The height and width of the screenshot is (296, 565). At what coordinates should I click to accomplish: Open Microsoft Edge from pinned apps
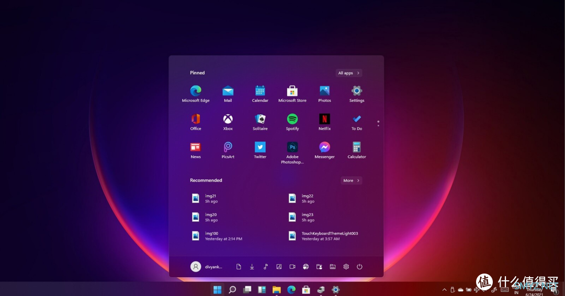coord(196,94)
